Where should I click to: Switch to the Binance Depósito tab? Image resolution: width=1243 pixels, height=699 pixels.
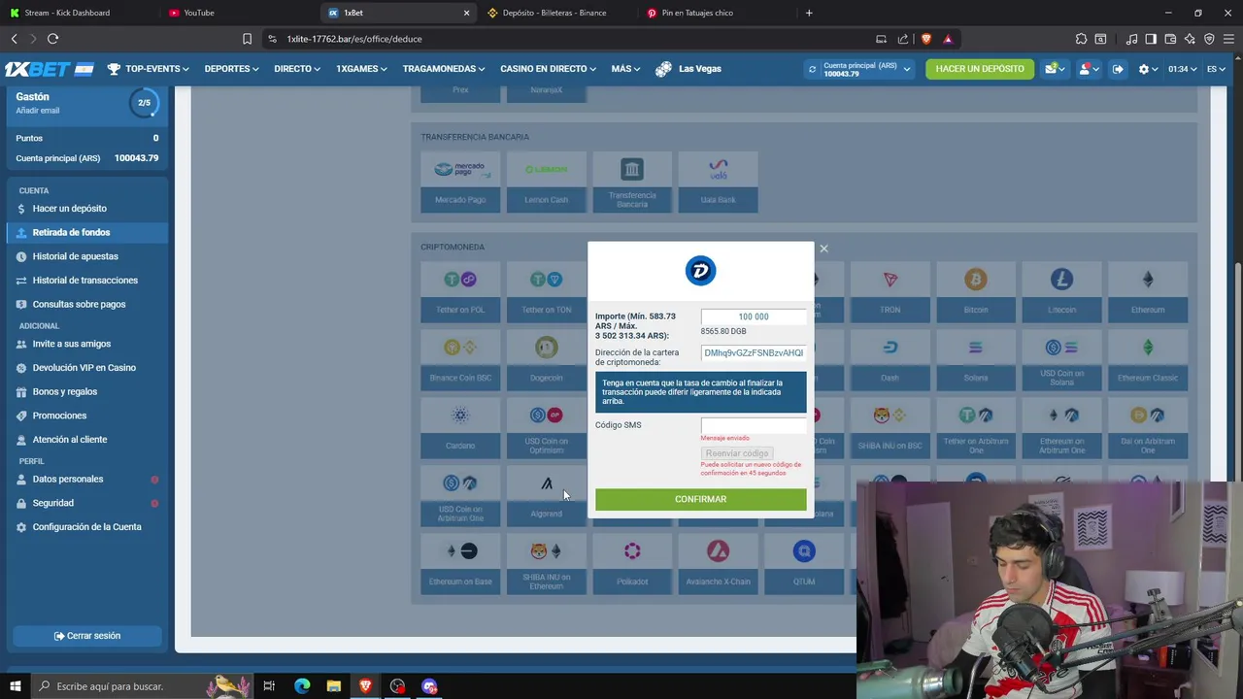(554, 13)
